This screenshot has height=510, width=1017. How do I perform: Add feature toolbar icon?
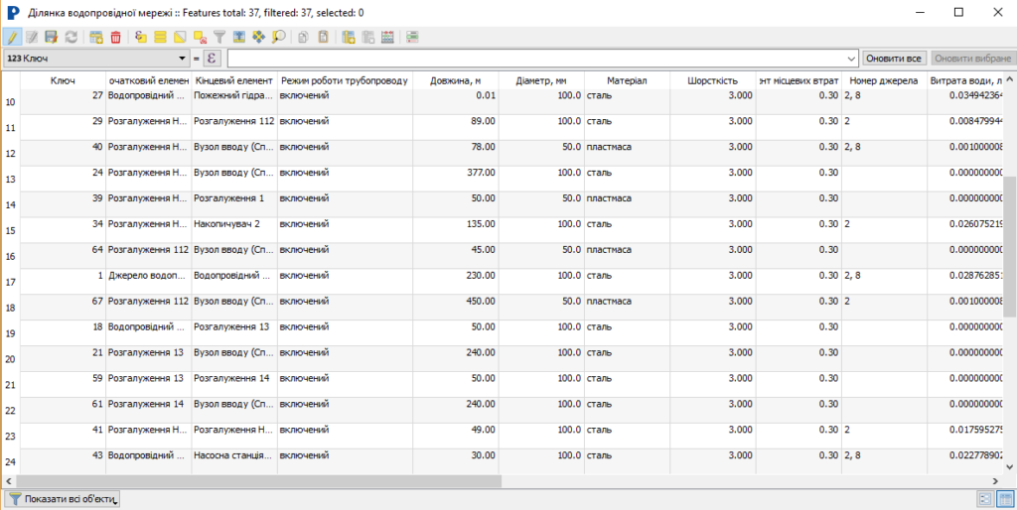coord(96,37)
